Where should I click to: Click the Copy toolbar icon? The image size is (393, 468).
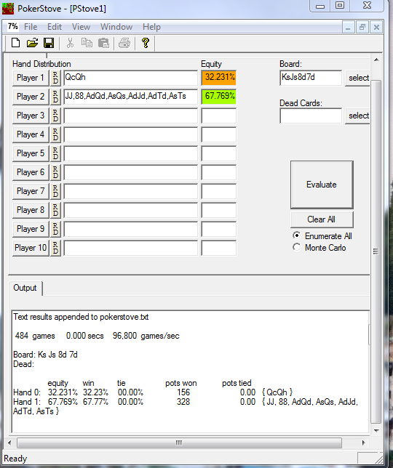pos(87,43)
